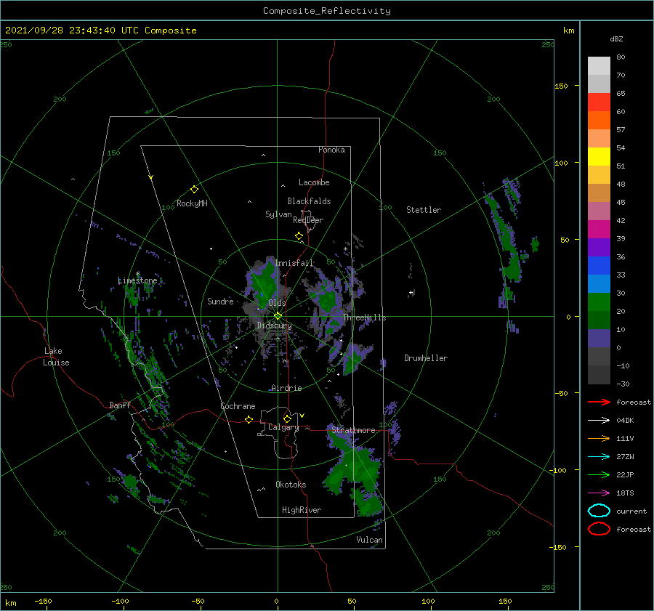Screen dimensions: 654x611
Task: Click the Didsbury label
Action: click(274, 325)
